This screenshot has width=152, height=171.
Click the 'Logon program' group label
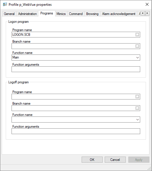pos(18,22)
